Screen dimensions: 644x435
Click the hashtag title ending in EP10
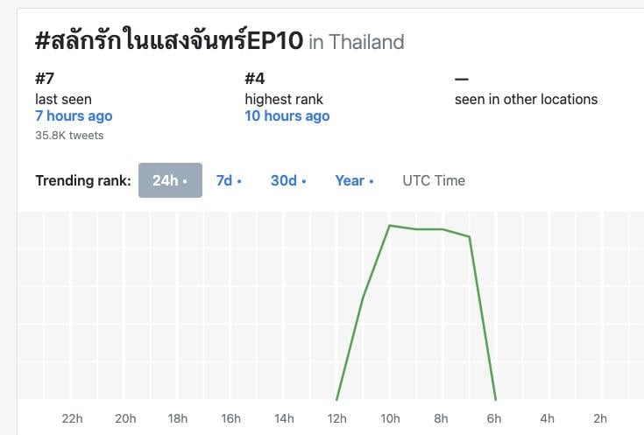click(x=169, y=41)
